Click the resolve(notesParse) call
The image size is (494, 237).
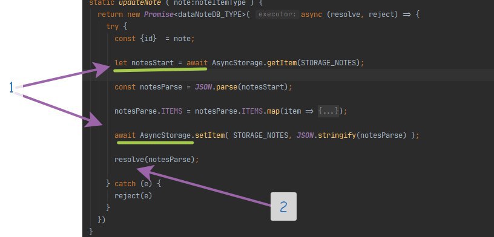[154, 160]
